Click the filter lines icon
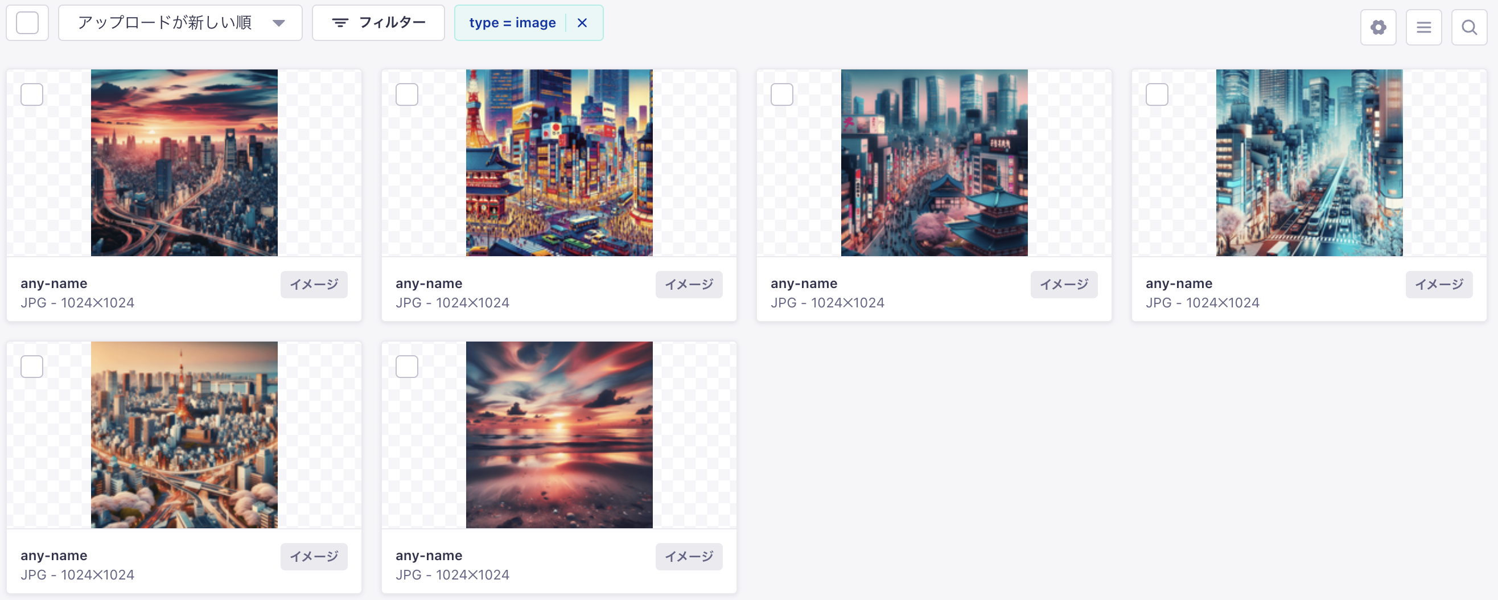Screen dimensions: 1498x600 340,23
